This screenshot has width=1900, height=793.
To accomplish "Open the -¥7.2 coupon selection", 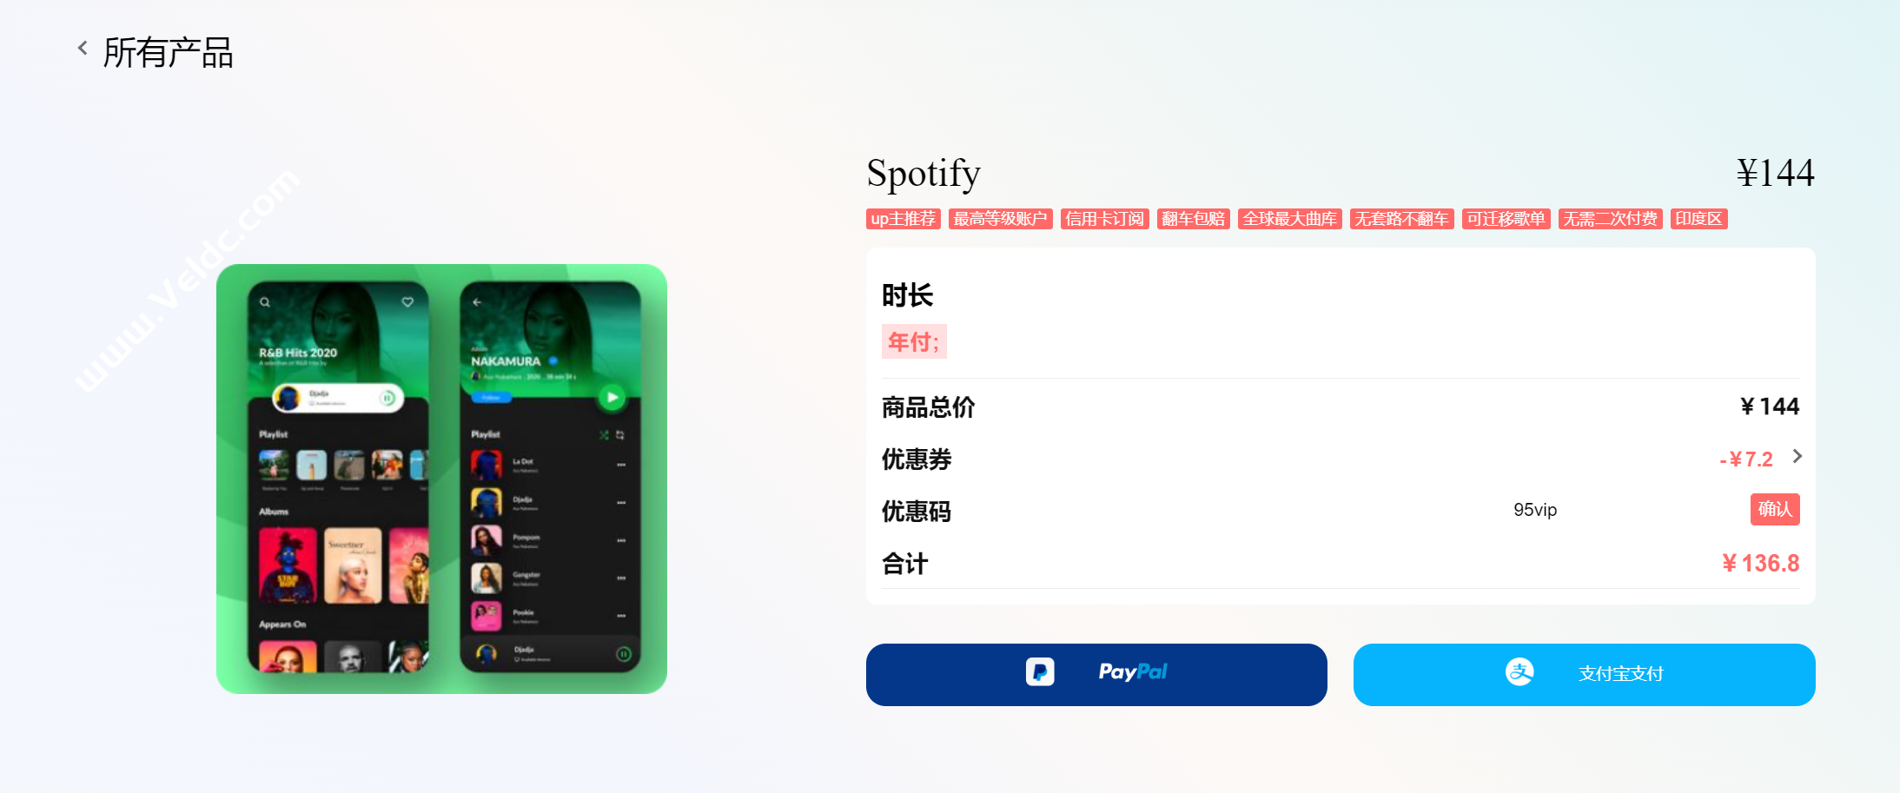I will point(1746,459).
